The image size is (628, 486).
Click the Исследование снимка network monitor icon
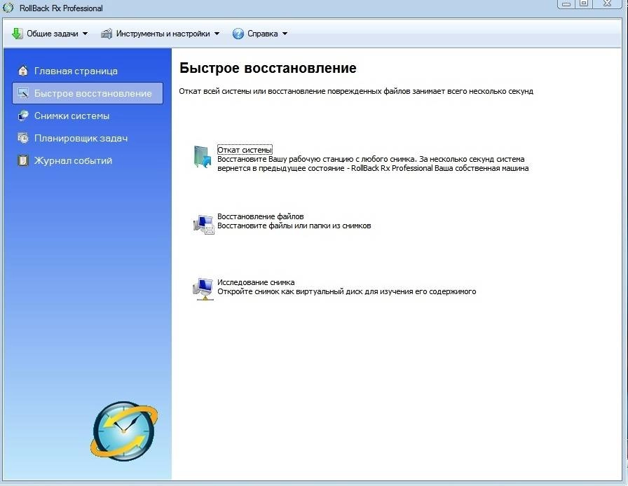[203, 289]
